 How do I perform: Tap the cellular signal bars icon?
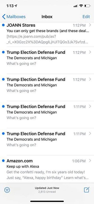pos(76,6)
